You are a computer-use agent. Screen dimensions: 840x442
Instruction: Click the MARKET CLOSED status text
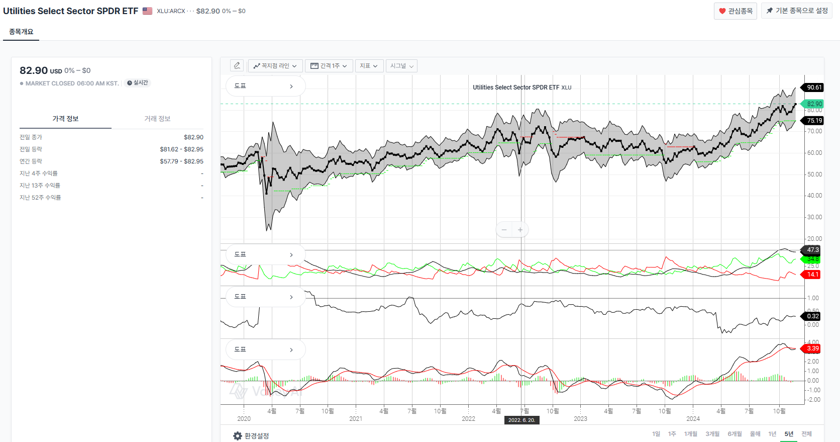(72, 83)
